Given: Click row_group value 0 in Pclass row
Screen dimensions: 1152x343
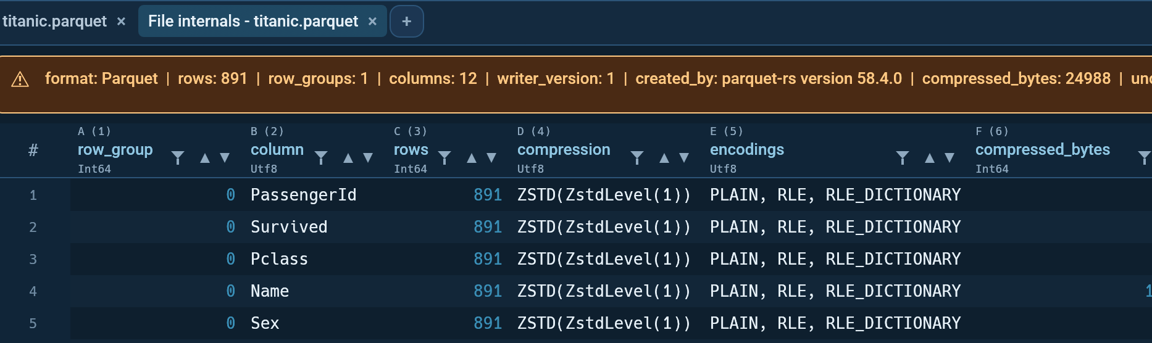Looking at the screenshot, I should (230, 259).
